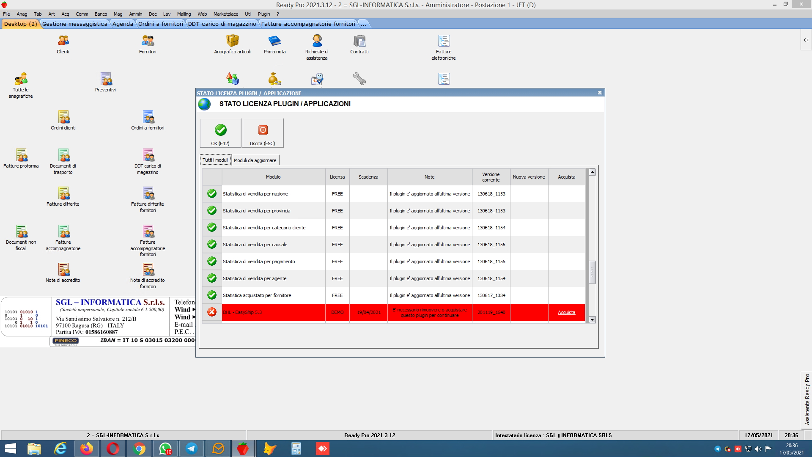This screenshot has width=812, height=457.
Task: Open Tutte le anagrafiche icon
Action: (21, 85)
